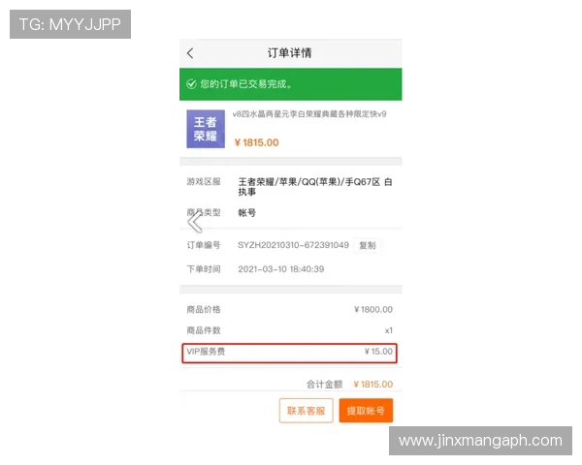The width and height of the screenshot is (582, 465).
Task: Click 联系客服 contact support button
Action: pyautogui.click(x=306, y=411)
